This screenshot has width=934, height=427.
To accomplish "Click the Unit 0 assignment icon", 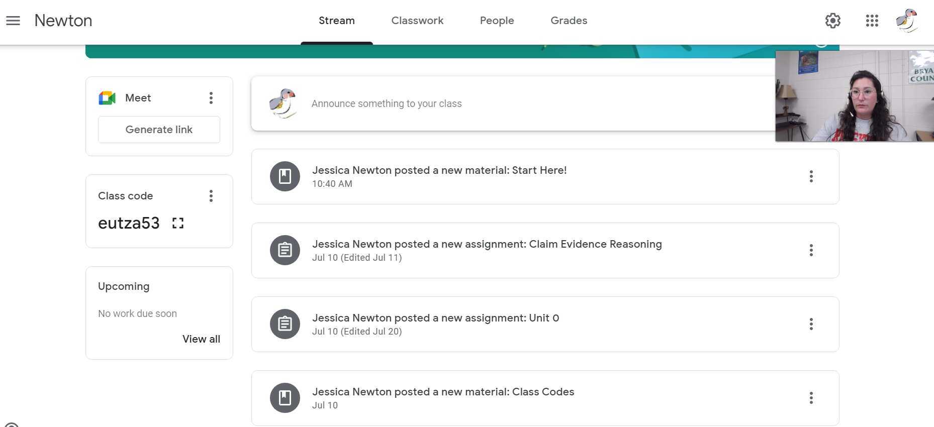I will 285,324.
